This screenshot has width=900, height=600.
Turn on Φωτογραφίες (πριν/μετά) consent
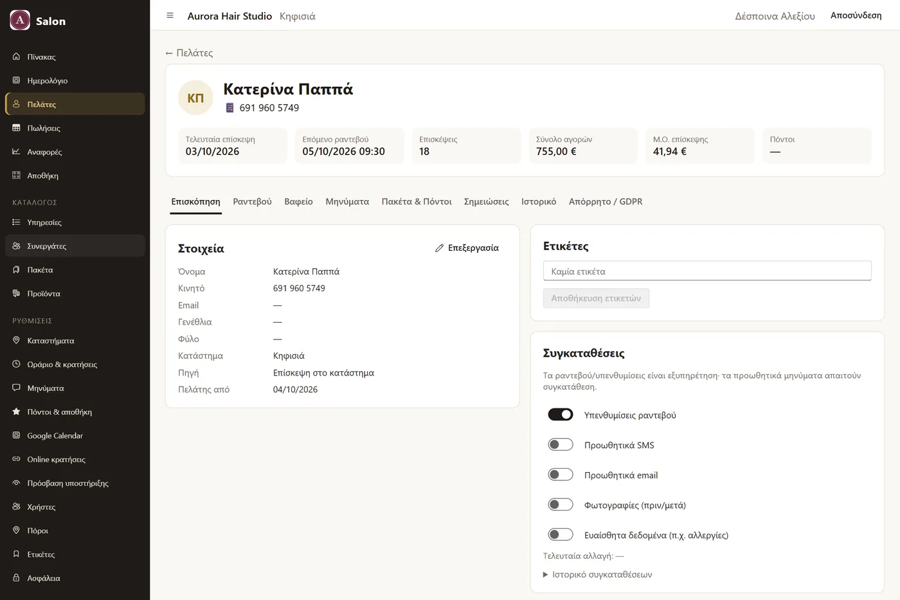[561, 505]
